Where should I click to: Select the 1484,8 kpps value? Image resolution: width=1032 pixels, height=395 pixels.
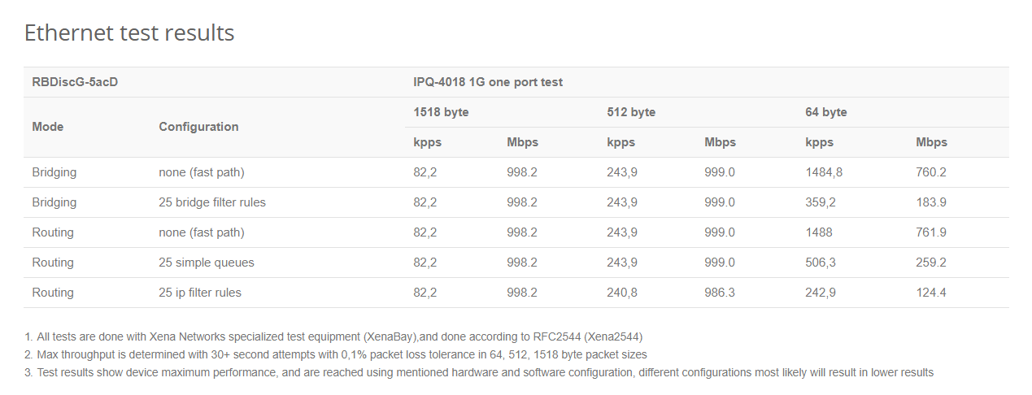coord(825,172)
